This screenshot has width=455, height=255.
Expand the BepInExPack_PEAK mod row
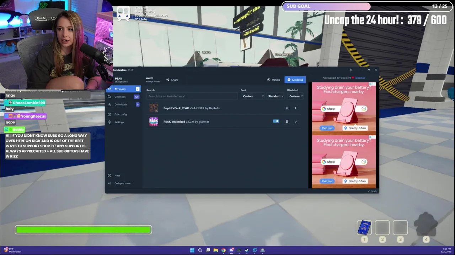[x=296, y=108]
